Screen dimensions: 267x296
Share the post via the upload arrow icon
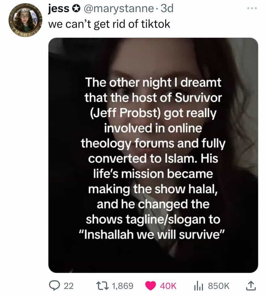pos(251,286)
